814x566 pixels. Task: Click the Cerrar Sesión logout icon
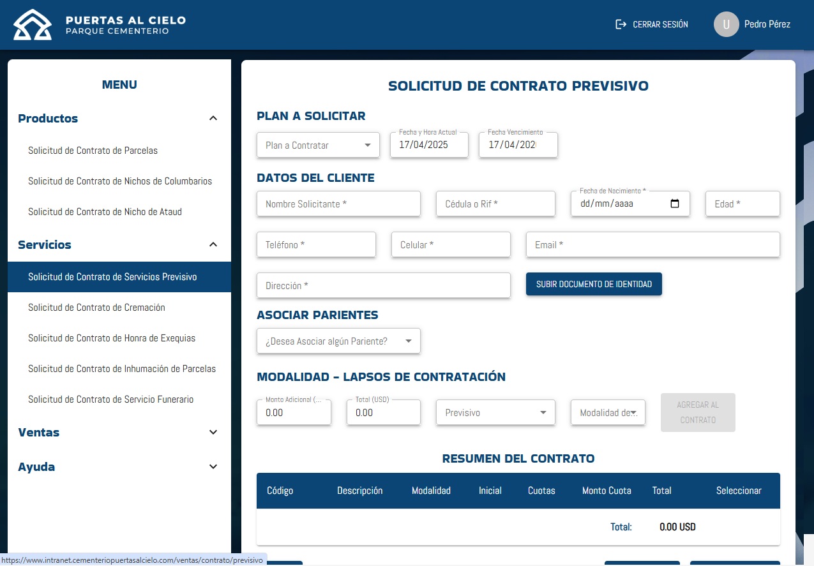621,24
